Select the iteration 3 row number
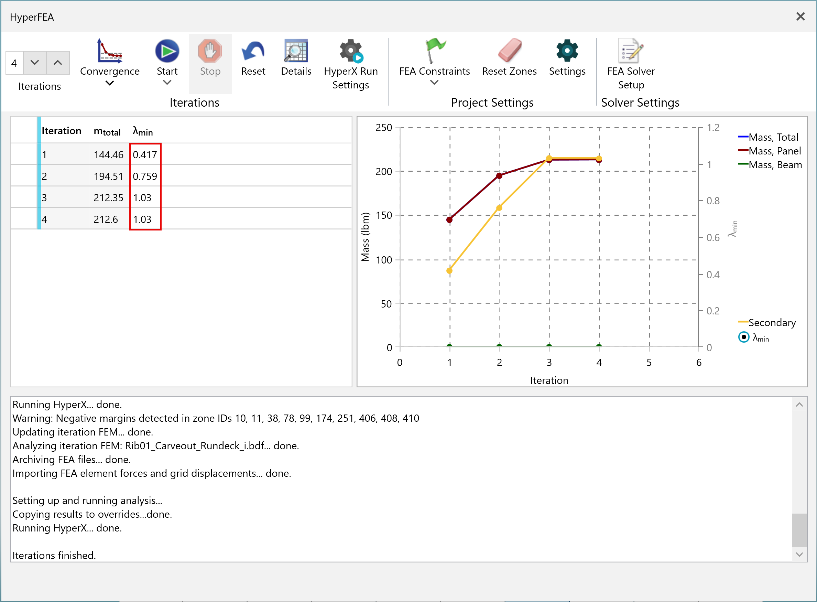 [x=44, y=197]
